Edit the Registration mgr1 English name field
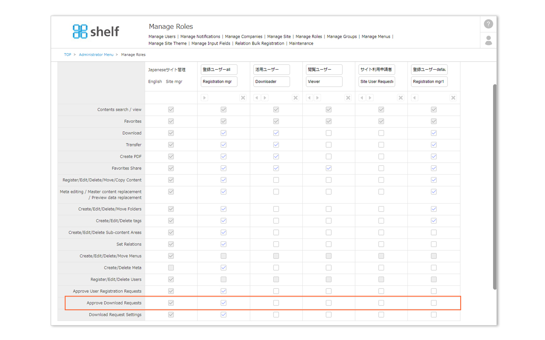The width and height of the screenshot is (545, 340). coord(429,82)
